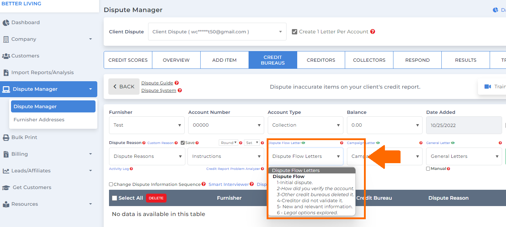
Task: Switch to the RESULTS tab
Action: pos(466,60)
